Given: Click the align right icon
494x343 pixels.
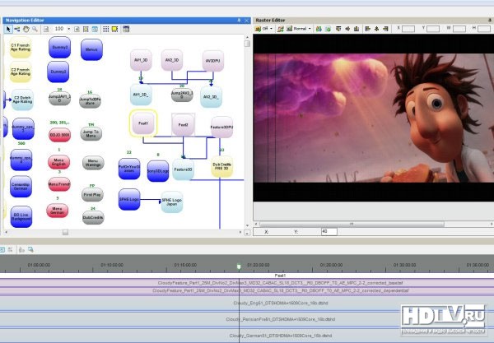Looking at the screenshot, I should [385, 29].
